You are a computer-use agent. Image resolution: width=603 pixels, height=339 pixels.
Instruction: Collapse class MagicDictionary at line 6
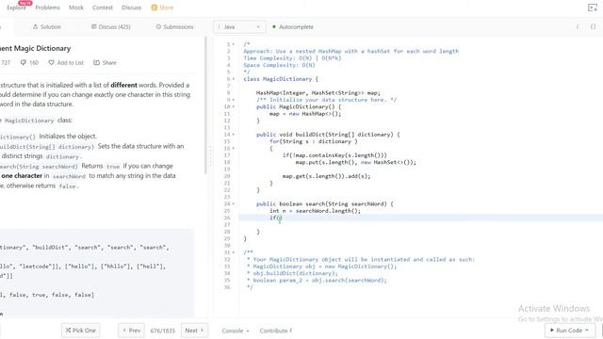234,79
